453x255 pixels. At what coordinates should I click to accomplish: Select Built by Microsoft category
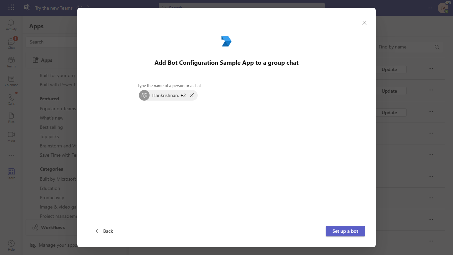pyautogui.click(x=58, y=179)
